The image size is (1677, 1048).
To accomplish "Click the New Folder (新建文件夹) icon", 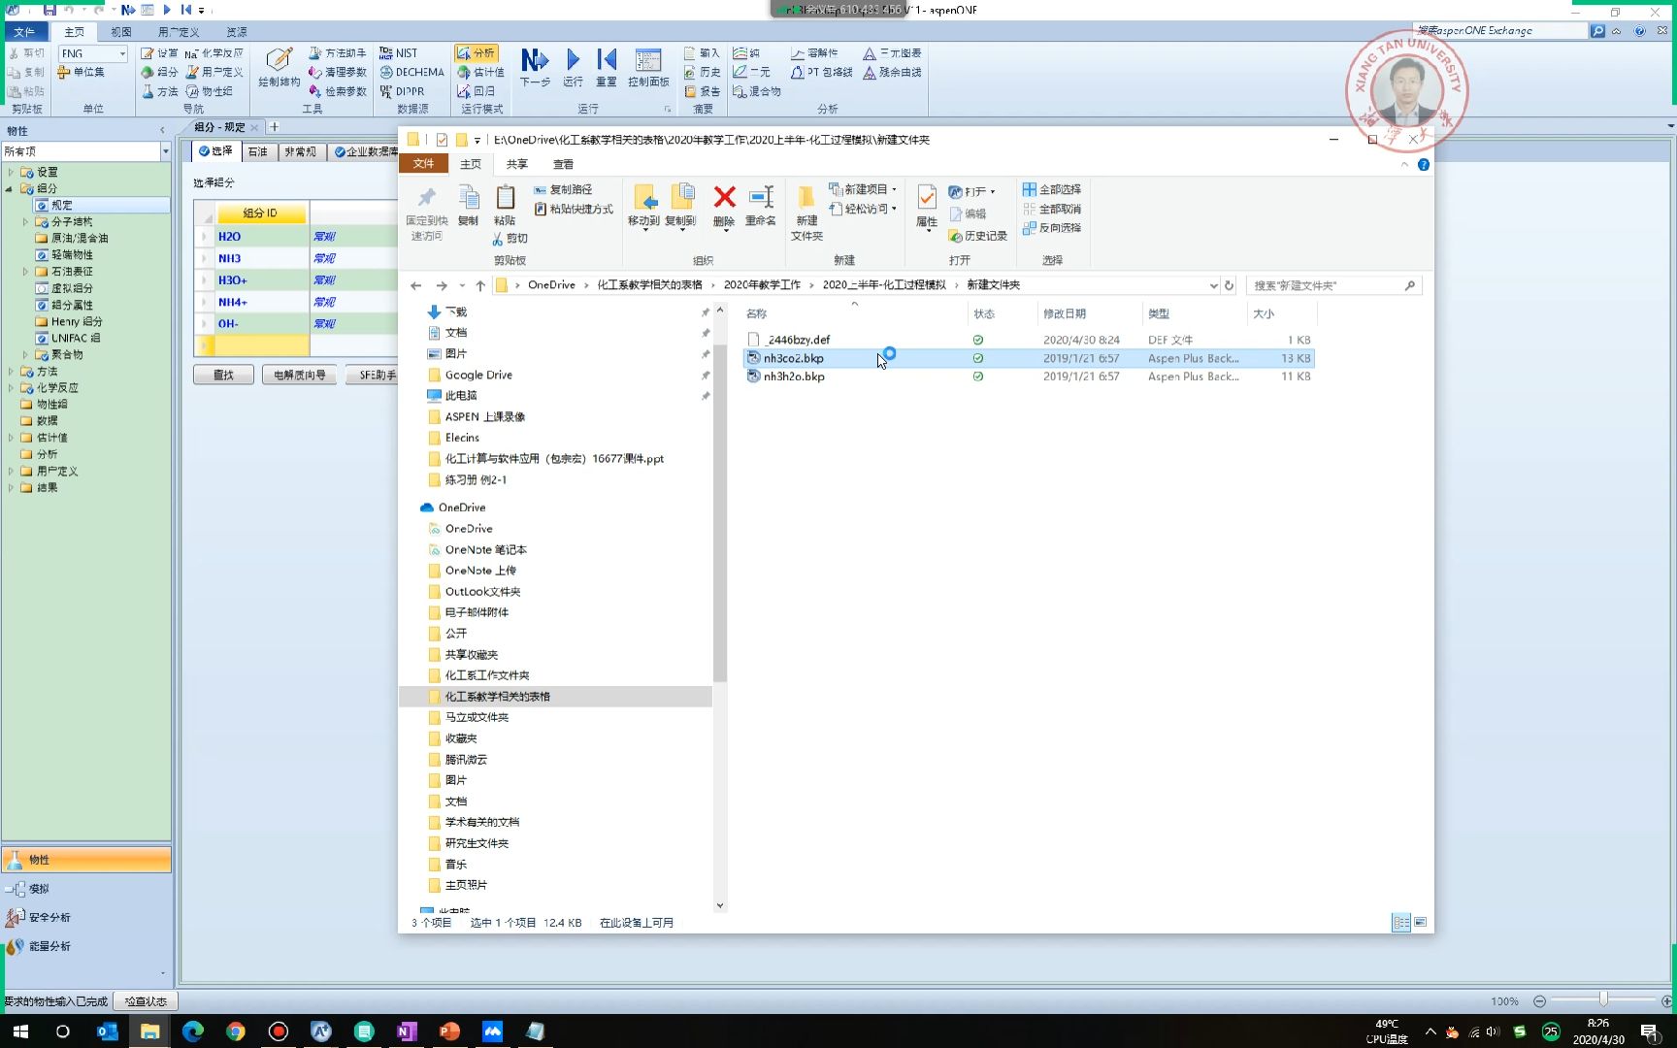I will [x=806, y=212].
